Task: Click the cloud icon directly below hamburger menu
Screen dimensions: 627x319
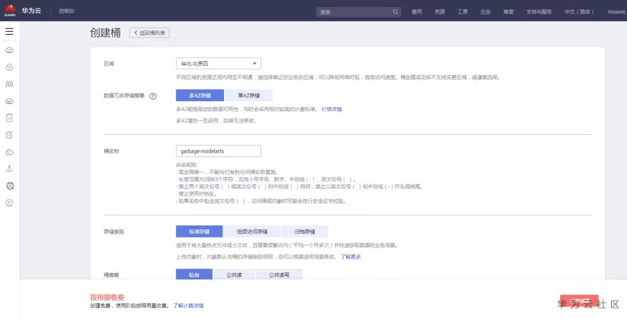Action: click(9, 50)
